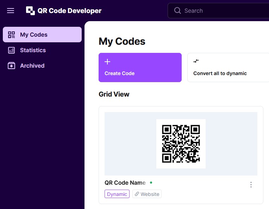Screen dimensions: 269x209
Task: Click the QR Code Name title
Action: 125,183
